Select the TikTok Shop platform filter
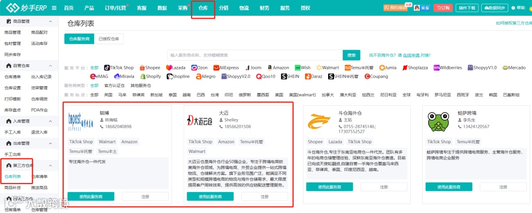The image size is (532, 213). tap(119, 68)
